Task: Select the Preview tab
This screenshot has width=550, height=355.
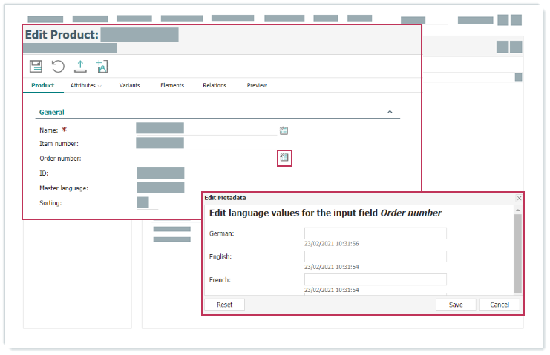Action: pyautogui.click(x=257, y=86)
